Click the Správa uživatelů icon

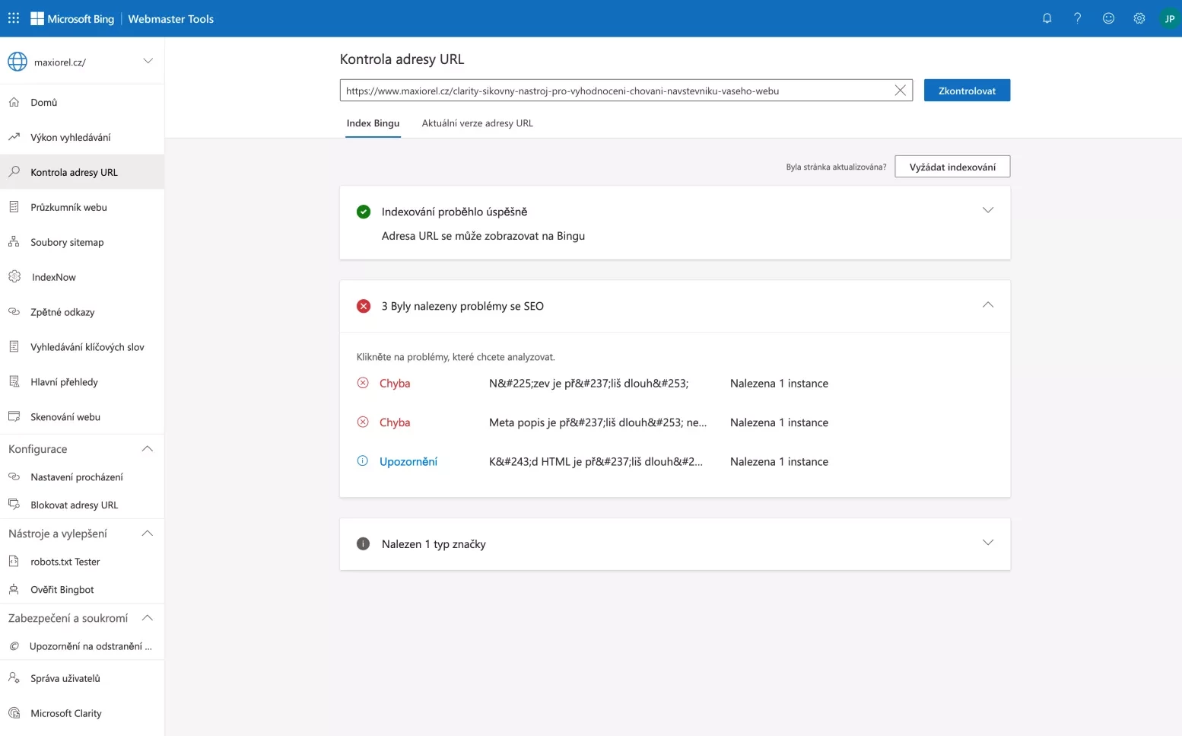click(x=14, y=677)
